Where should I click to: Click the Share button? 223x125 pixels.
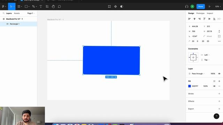pos(201,7)
